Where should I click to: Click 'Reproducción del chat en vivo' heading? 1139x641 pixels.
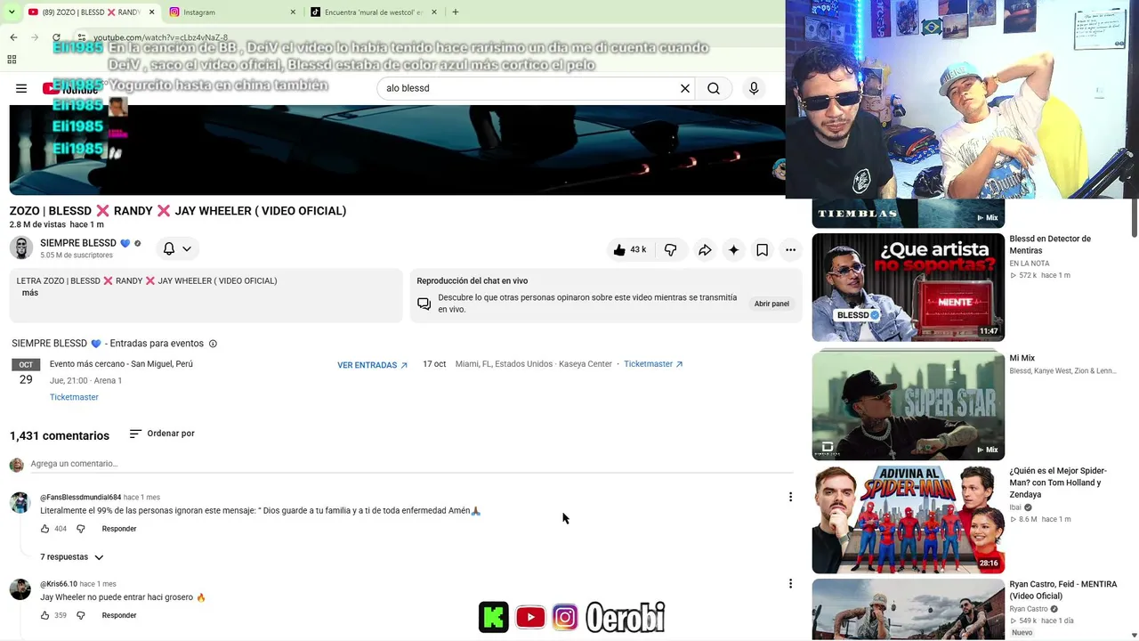coord(473,281)
